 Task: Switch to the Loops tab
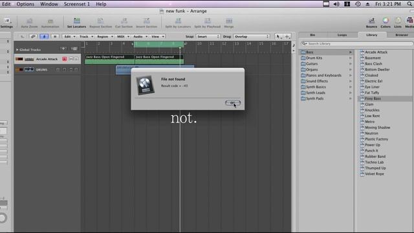[x=342, y=35]
